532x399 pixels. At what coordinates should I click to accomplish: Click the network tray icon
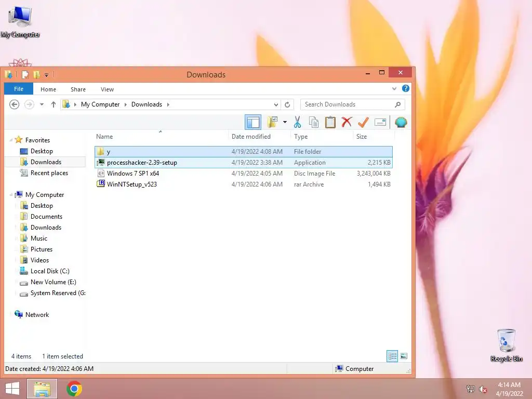point(471,389)
